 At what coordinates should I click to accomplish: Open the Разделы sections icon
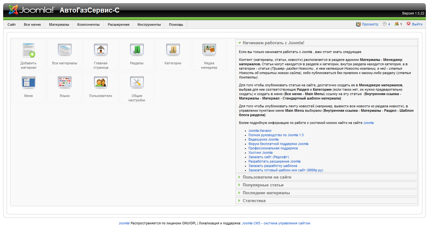point(137,50)
